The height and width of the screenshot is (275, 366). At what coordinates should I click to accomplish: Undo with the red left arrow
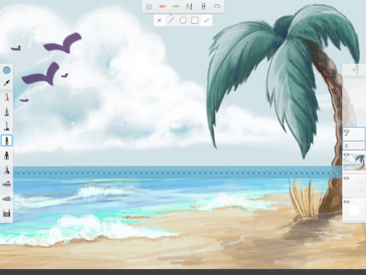point(162,7)
